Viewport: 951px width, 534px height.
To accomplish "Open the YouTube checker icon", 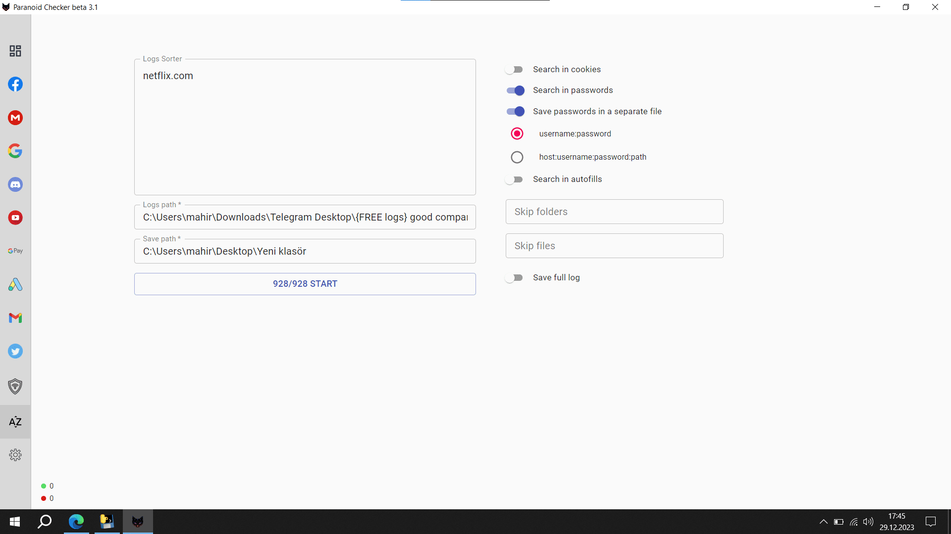I will tap(15, 218).
